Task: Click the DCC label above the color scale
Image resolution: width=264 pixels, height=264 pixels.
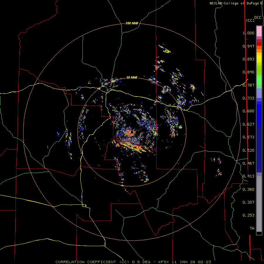Action: (x=258, y=18)
